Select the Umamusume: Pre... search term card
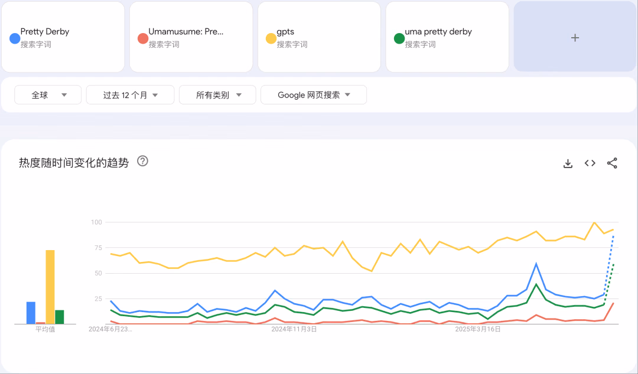Screen dimensions: 638x374 click(191, 37)
